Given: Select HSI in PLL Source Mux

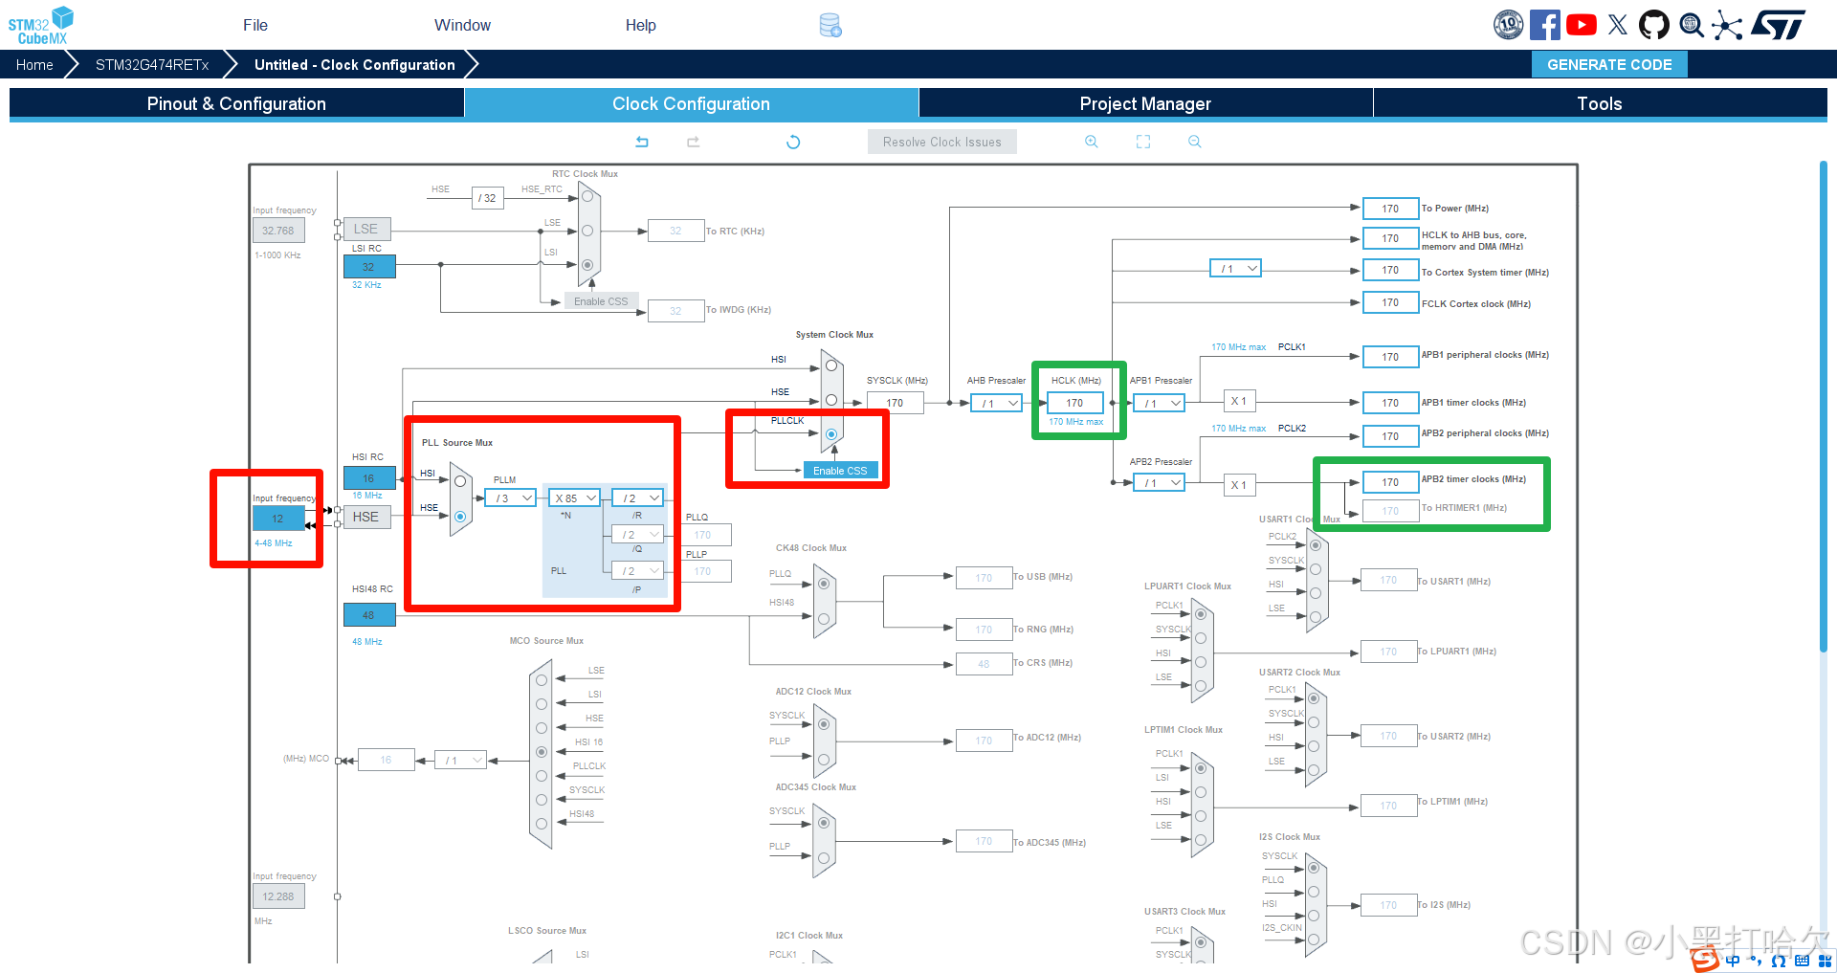Looking at the screenshot, I should (460, 481).
